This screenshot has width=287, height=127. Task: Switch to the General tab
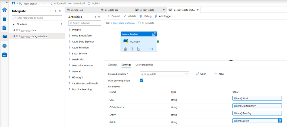pos(112,65)
